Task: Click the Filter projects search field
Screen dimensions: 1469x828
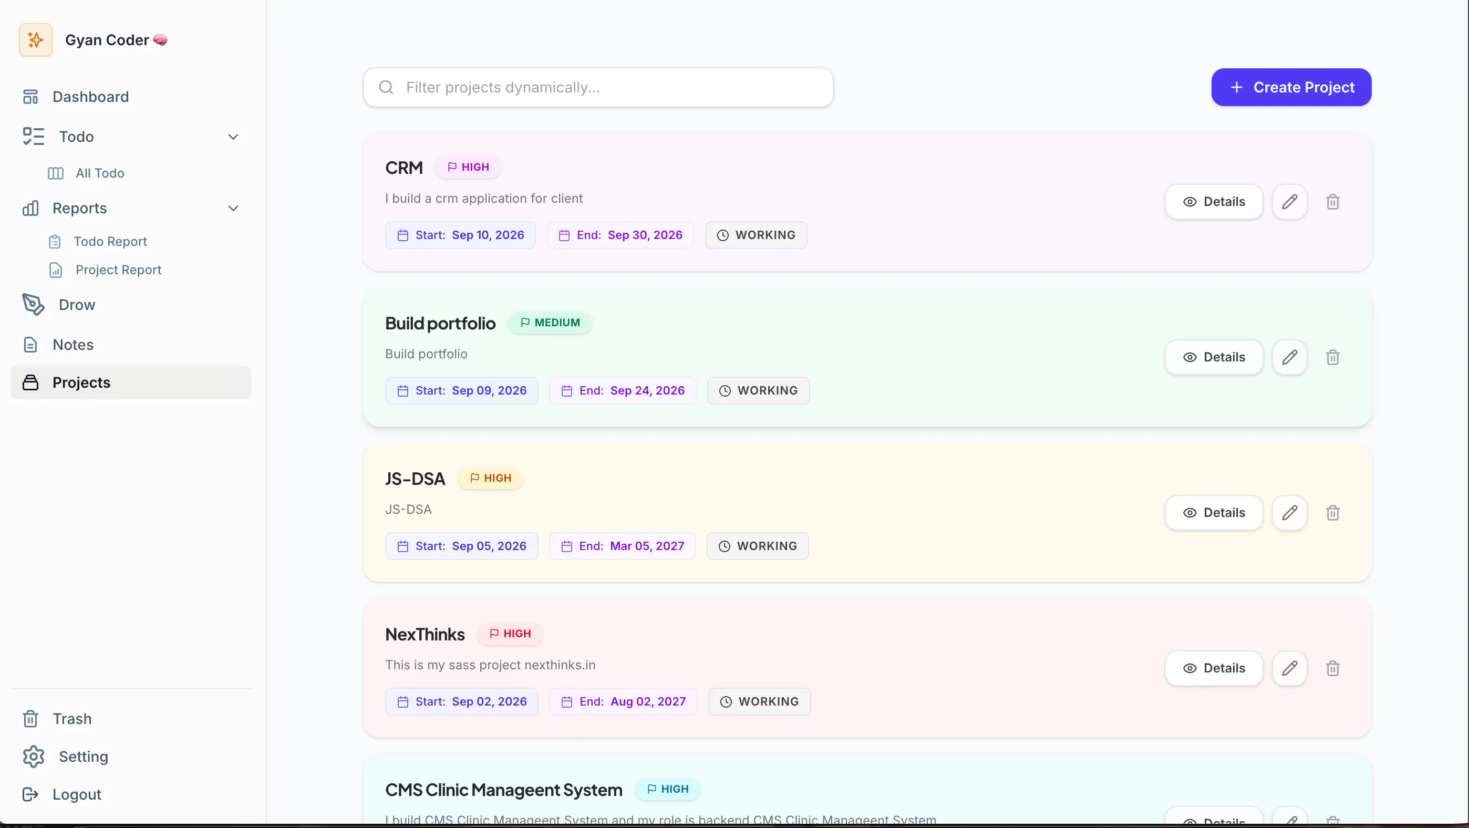Action: tap(598, 87)
